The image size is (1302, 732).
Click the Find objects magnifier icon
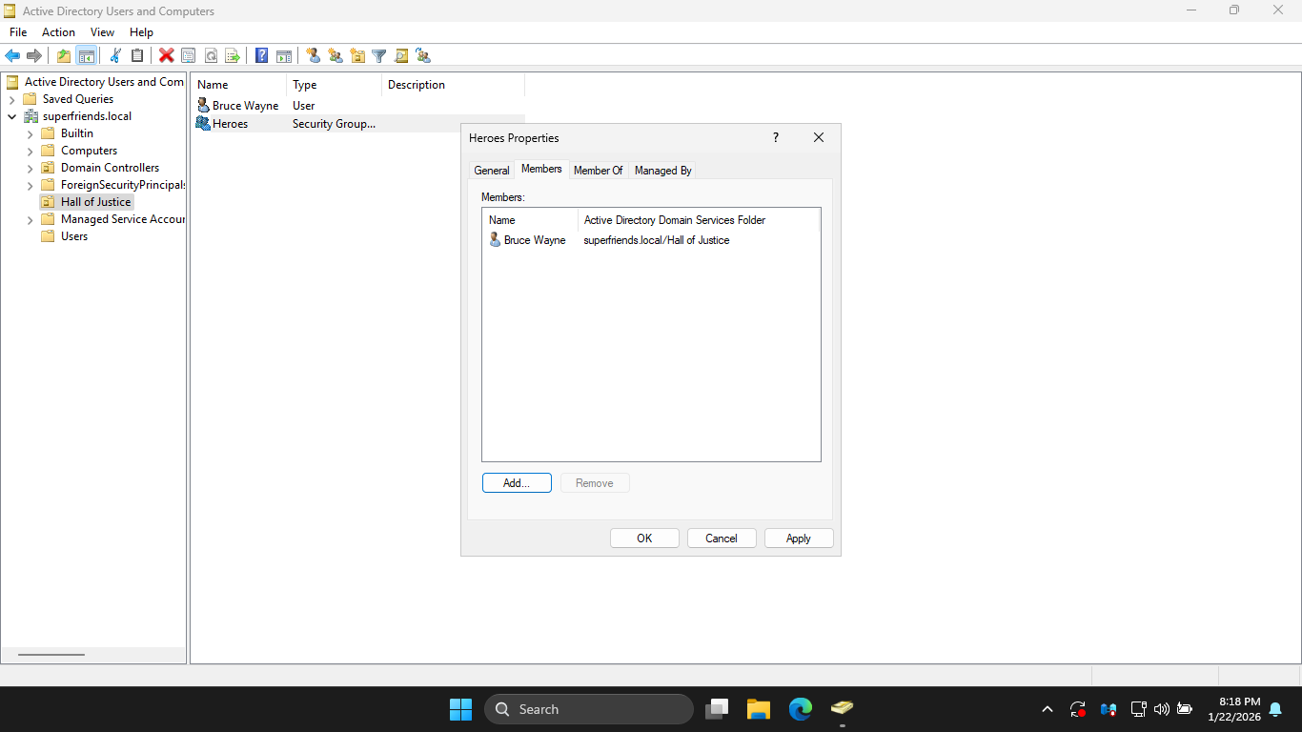pyautogui.click(x=401, y=56)
